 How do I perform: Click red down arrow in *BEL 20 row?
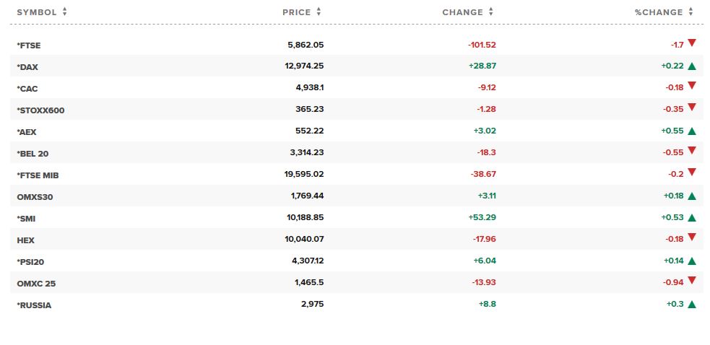click(691, 150)
